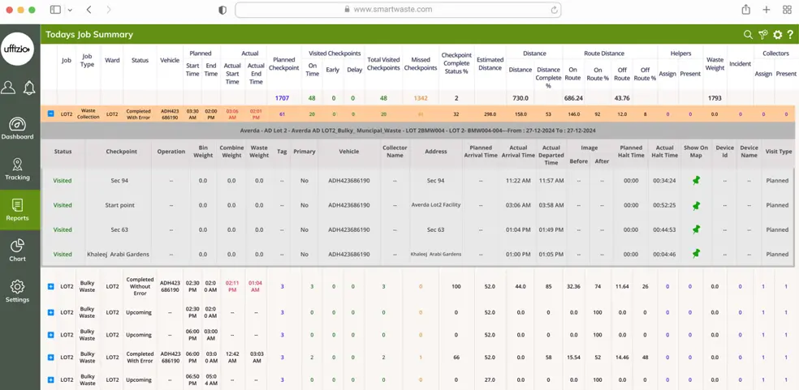Reload the page with refresh icon
Image resolution: width=799 pixels, height=390 pixels.
tap(554, 10)
